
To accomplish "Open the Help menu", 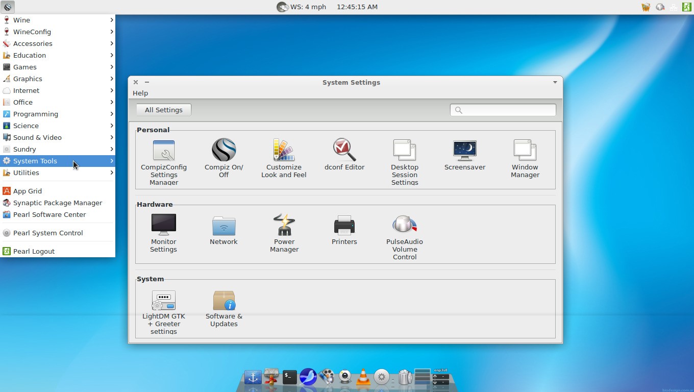I will [x=140, y=93].
